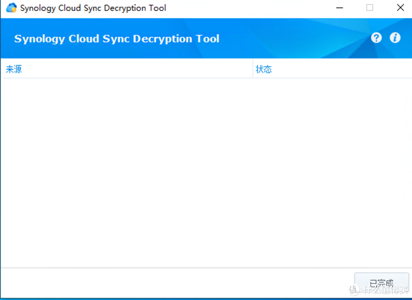This screenshot has height=300, width=412.
Task: Close the Decryption Tool window
Action: (400, 8)
